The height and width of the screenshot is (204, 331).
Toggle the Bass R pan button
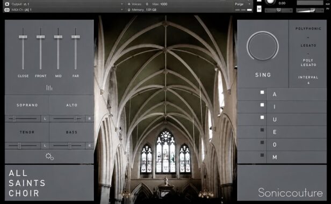coord(90,145)
